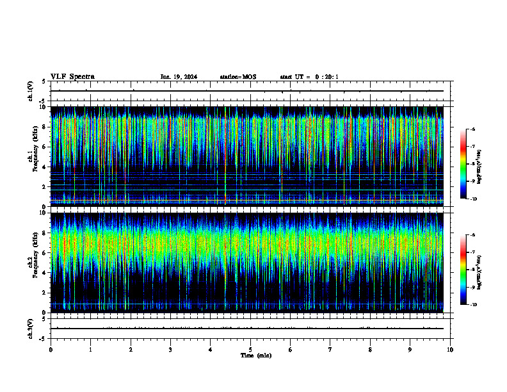Viewport: 507px width, 392px height.
Task: Click the ch.1 frequency axis "4" tick label
Action: click(45, 167)
